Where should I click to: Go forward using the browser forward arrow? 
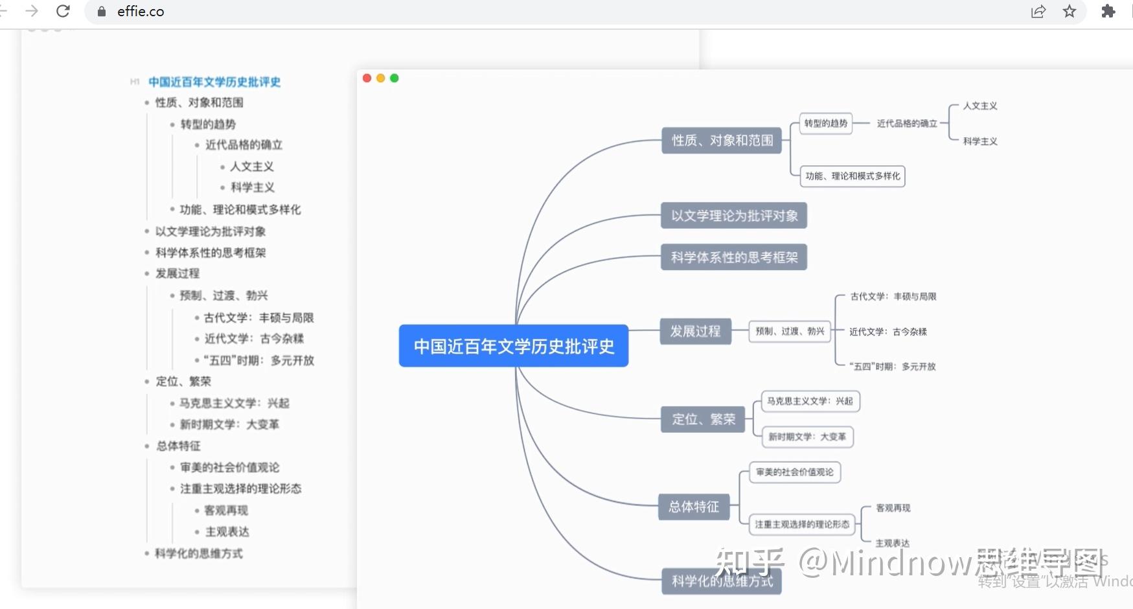(x=31, y=11)
